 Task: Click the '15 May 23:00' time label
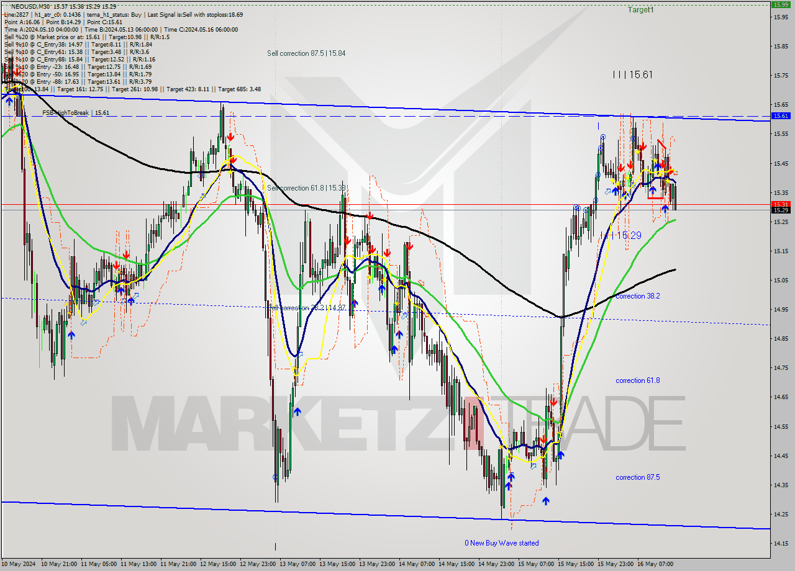point(617,564)
